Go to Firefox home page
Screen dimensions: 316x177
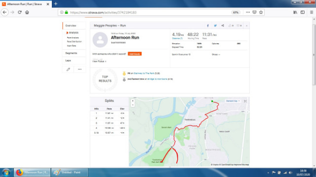[27, 12]
